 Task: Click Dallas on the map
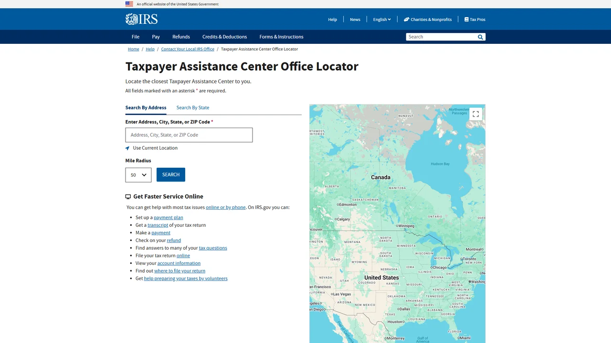tap(404, 309)
